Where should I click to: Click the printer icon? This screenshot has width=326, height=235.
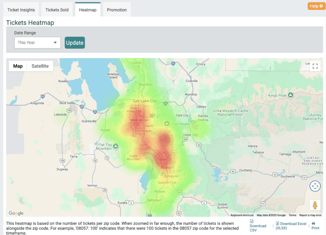click(313, 223)
